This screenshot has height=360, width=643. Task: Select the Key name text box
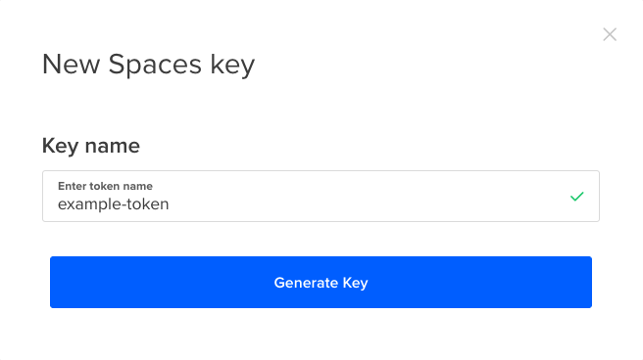pyautogui.click(x=321, y=197)
